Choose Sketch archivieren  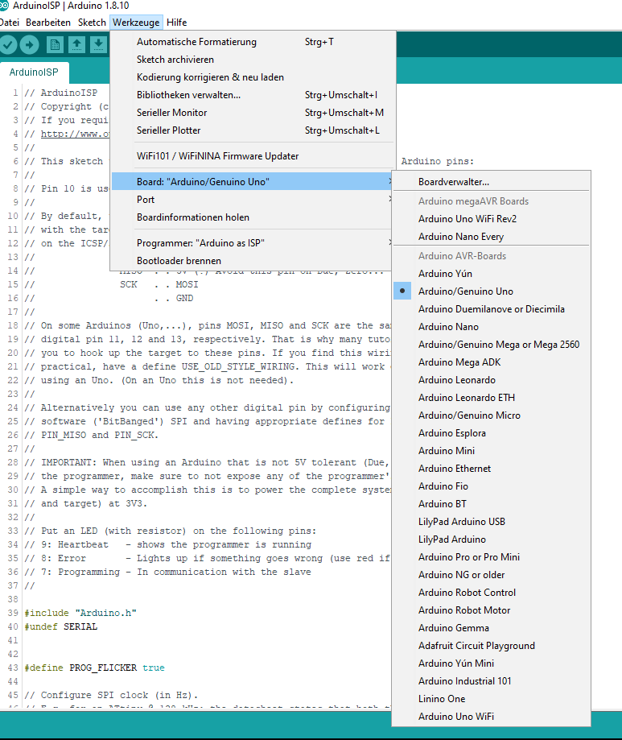tap(253, 60)
